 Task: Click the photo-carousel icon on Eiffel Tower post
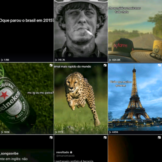[x=159, y=65]
